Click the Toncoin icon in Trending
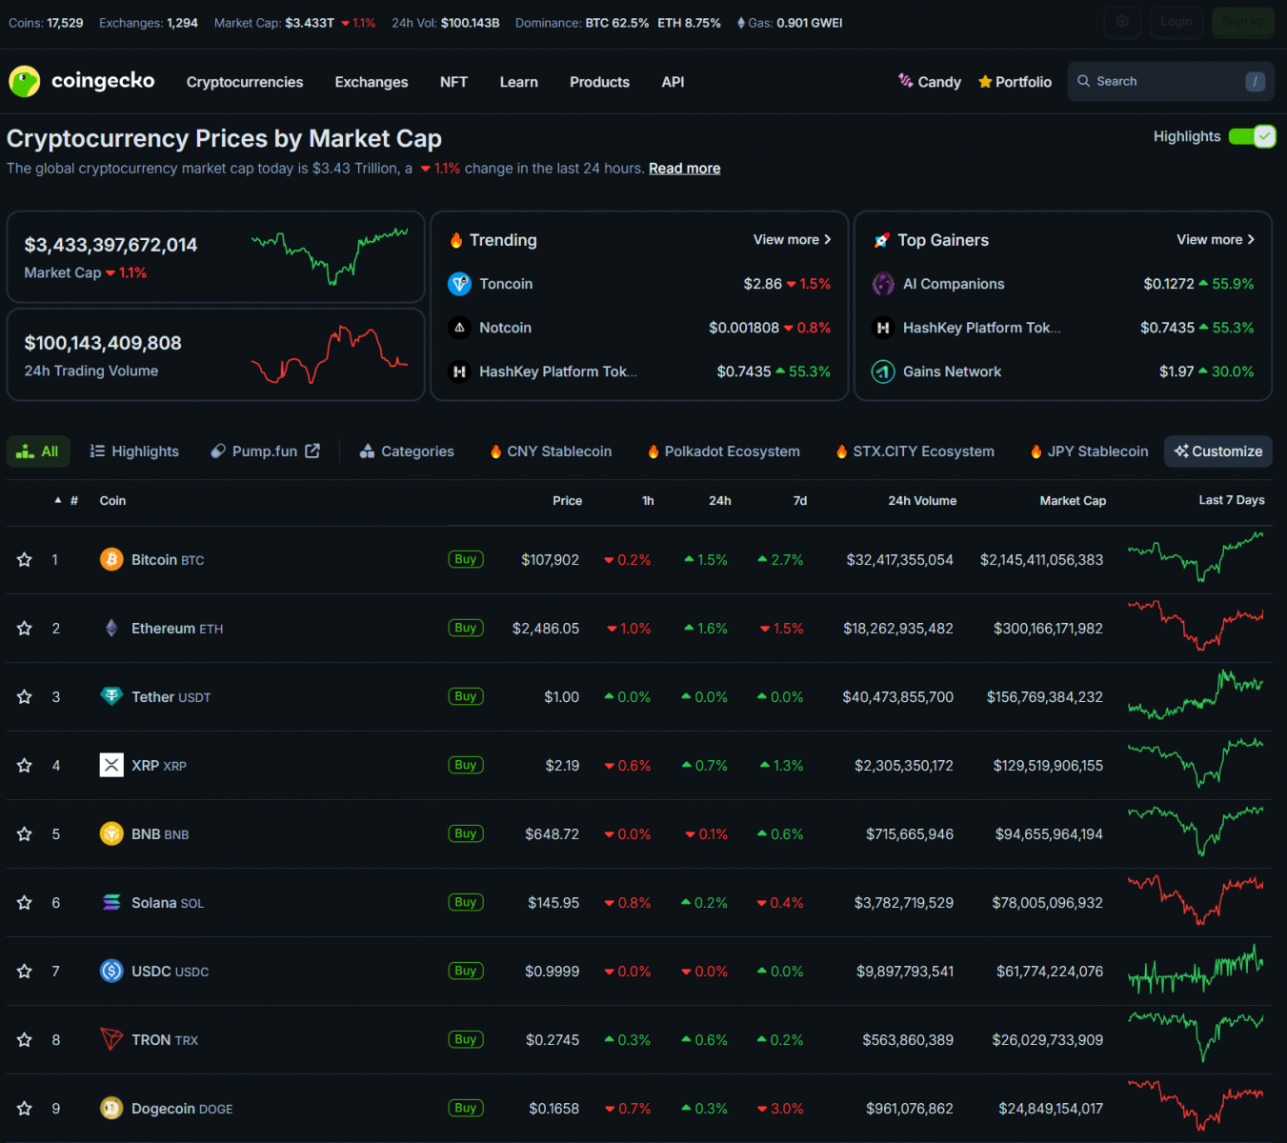Viewport: 1287px width, 1143px height. (459, 284)
